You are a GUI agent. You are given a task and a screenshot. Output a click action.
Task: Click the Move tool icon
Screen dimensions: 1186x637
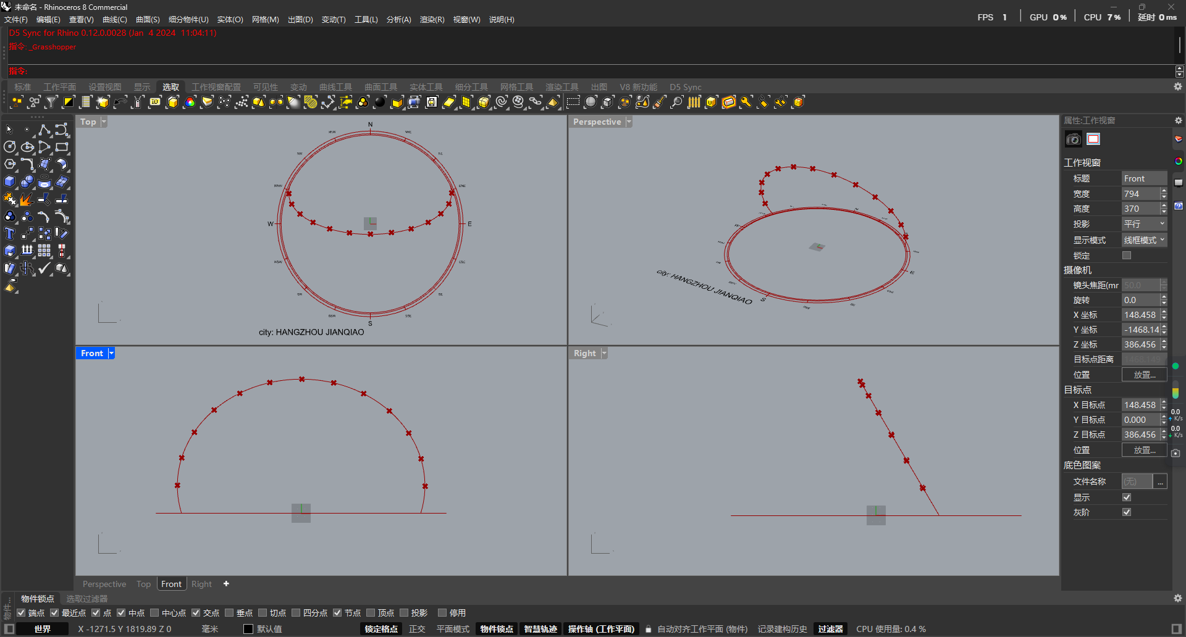click(x=27, y=233)
